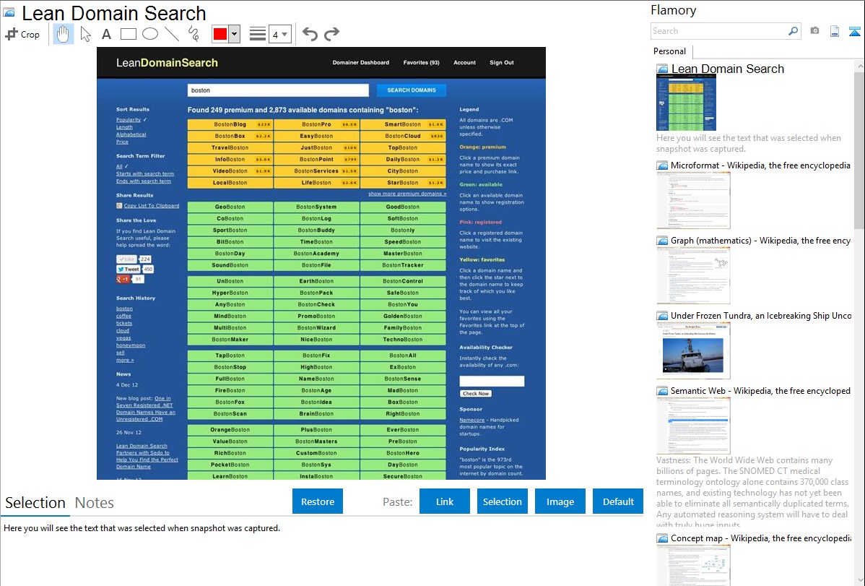Pick the rectangle shape tool

pyautogui.click(x=128, y=34)
